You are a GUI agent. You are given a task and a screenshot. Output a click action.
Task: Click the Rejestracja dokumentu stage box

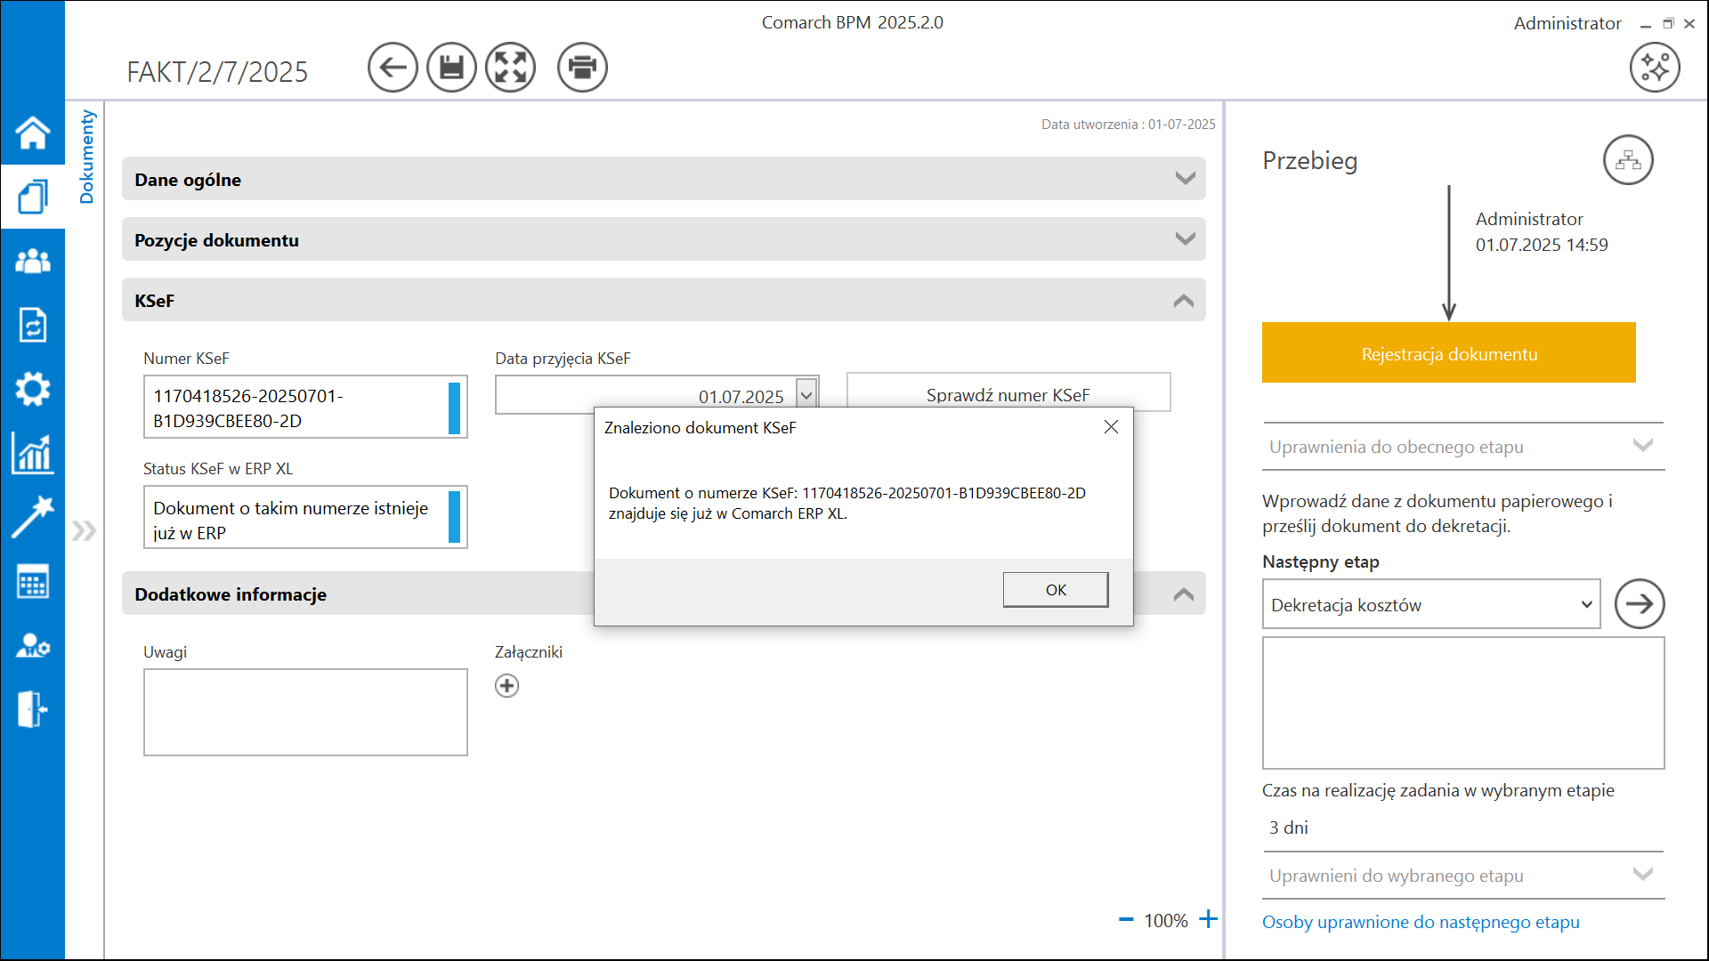(x=1449, y=352)
